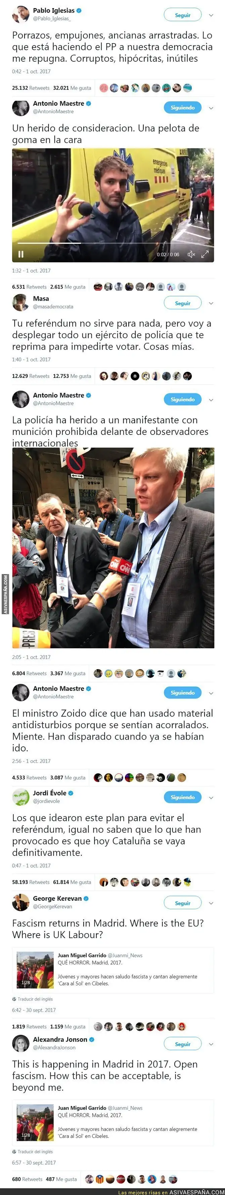Open options chevron on Masa tweet

[x=211, y=303]
